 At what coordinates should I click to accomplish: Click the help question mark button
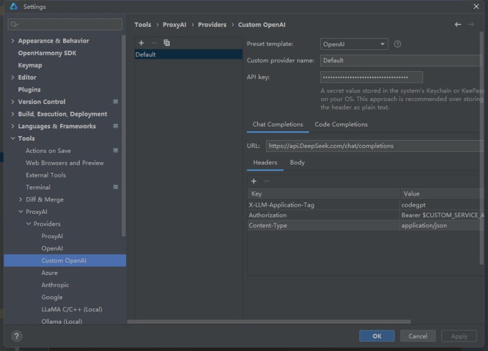click(17, 336)
